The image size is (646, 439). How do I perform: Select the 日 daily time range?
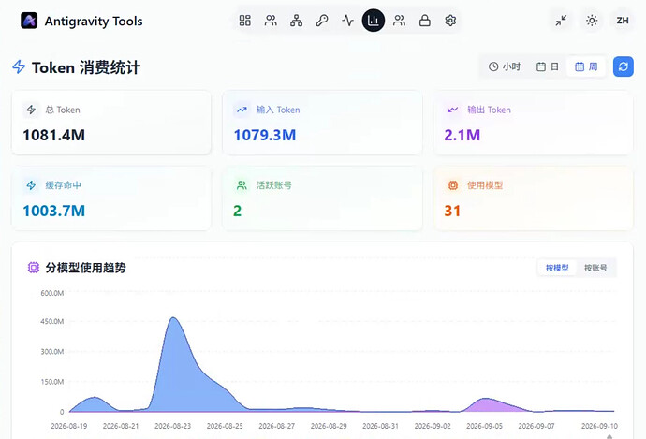(547, 66)
